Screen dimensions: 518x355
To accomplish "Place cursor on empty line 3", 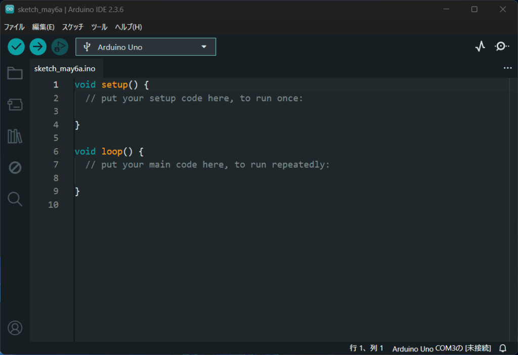I will [x=291, y=111].
